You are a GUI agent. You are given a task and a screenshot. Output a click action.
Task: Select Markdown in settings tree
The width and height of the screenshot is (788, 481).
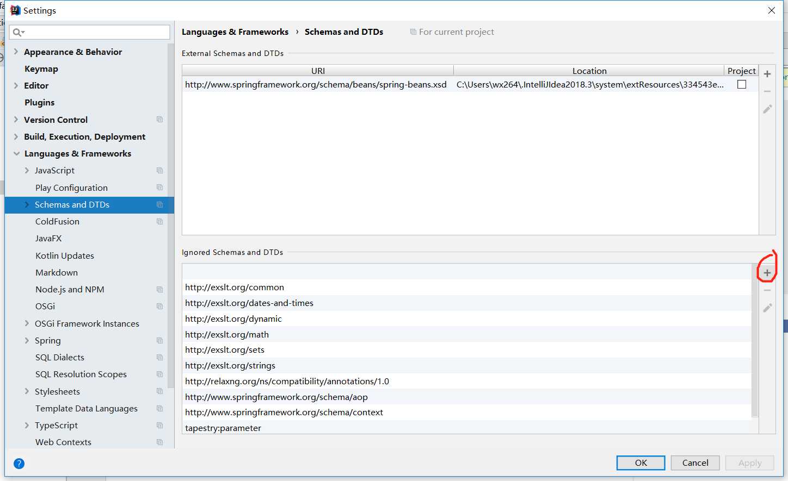coord(57,272)
